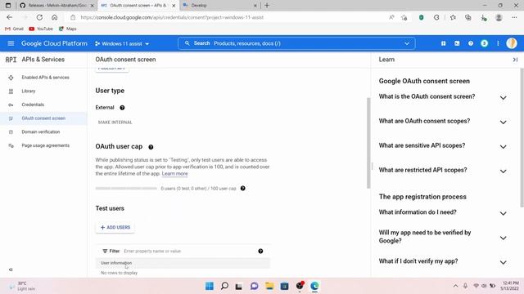Click help icon beside 100 user cap
Image resolution: width=524 pixels, height=294 pixels.
click(243, 189)
